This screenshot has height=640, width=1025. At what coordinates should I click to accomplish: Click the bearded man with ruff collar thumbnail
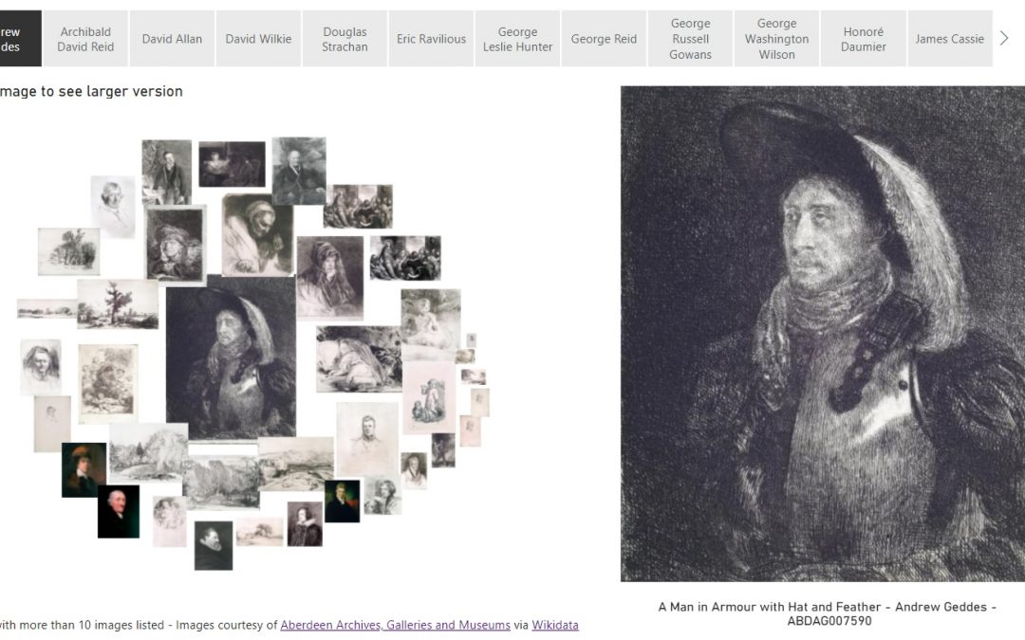pyautogui.click(x=213, y=545)
